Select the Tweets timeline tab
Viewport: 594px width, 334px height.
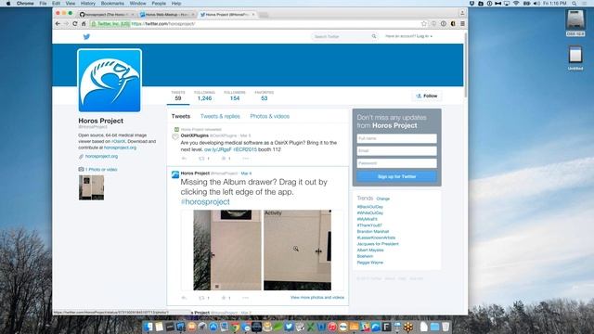pyautogui.click(x=181, y=116)
